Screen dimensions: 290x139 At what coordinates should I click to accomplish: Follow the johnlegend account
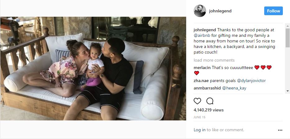point(273,11)
